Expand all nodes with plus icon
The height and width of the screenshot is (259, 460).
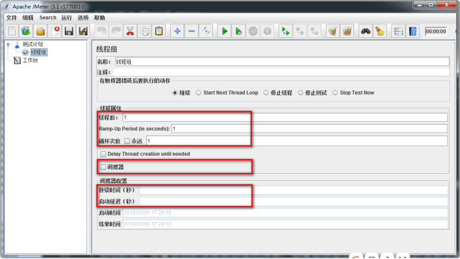(x=177, y=31)
